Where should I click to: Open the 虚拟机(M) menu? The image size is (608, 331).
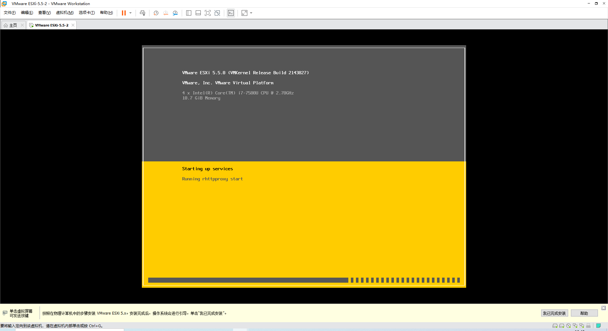click(65, 13)
